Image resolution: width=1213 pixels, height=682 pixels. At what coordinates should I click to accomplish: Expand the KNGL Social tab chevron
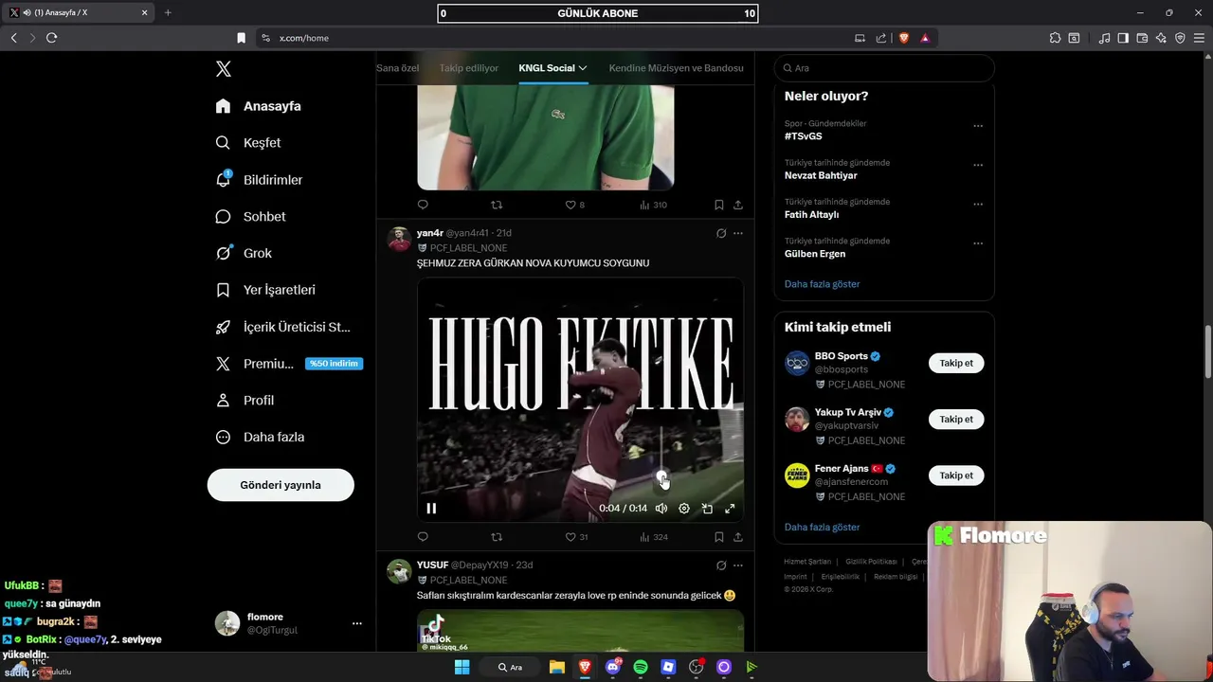tap(583, 68)
